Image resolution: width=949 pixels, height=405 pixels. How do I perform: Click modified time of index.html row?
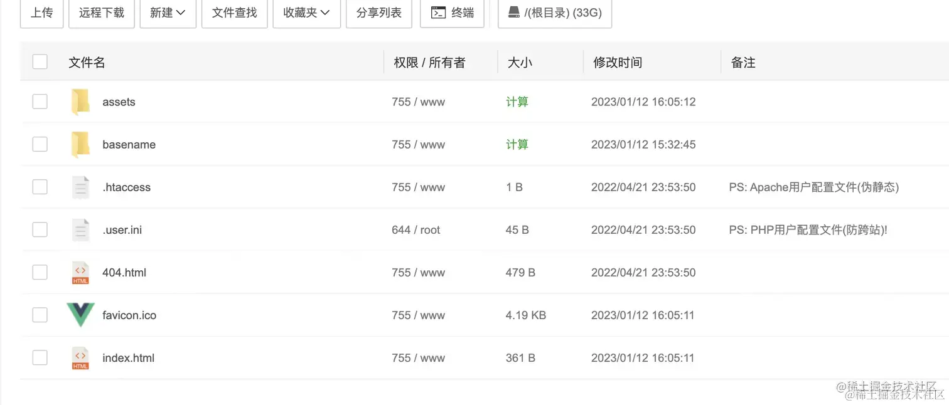[x=643, y=358]
